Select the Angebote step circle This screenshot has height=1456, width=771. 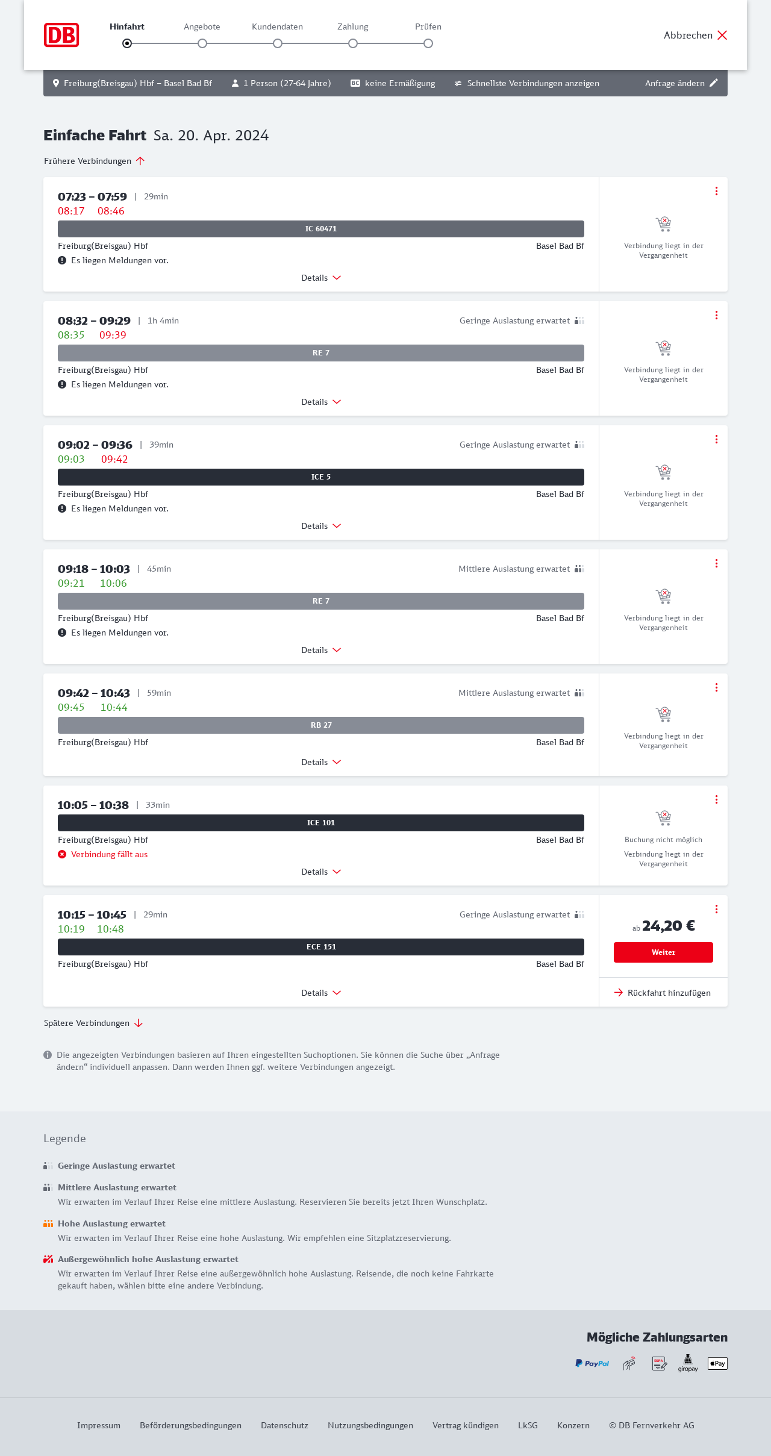click(x=202, y=43)
